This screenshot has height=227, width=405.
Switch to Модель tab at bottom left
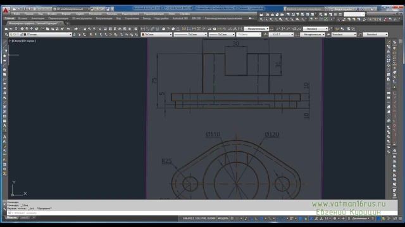click(x=11, y=218)
